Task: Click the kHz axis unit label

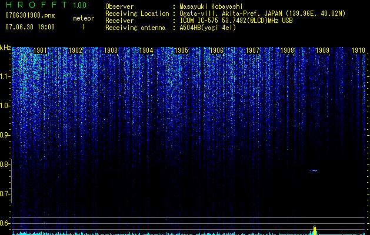Action: [5, 48]
